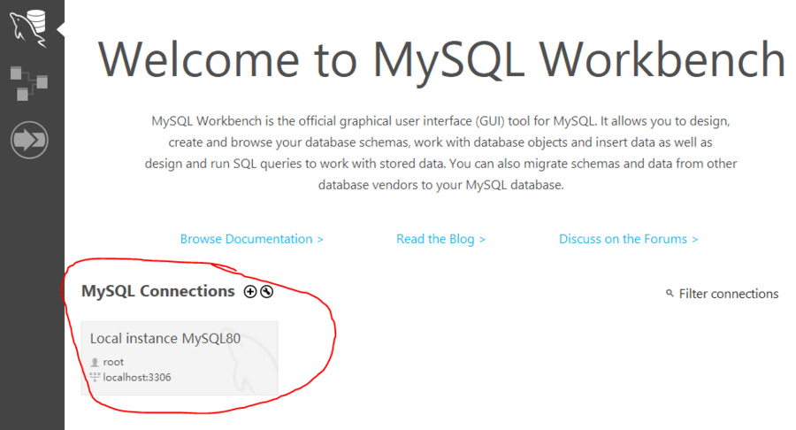Click the MySQL Connections section heading

pyautogui.click(x=157, y=291)
